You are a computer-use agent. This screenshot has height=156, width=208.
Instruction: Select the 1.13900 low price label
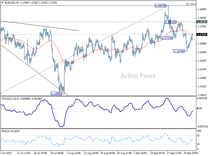pos(56,93)
